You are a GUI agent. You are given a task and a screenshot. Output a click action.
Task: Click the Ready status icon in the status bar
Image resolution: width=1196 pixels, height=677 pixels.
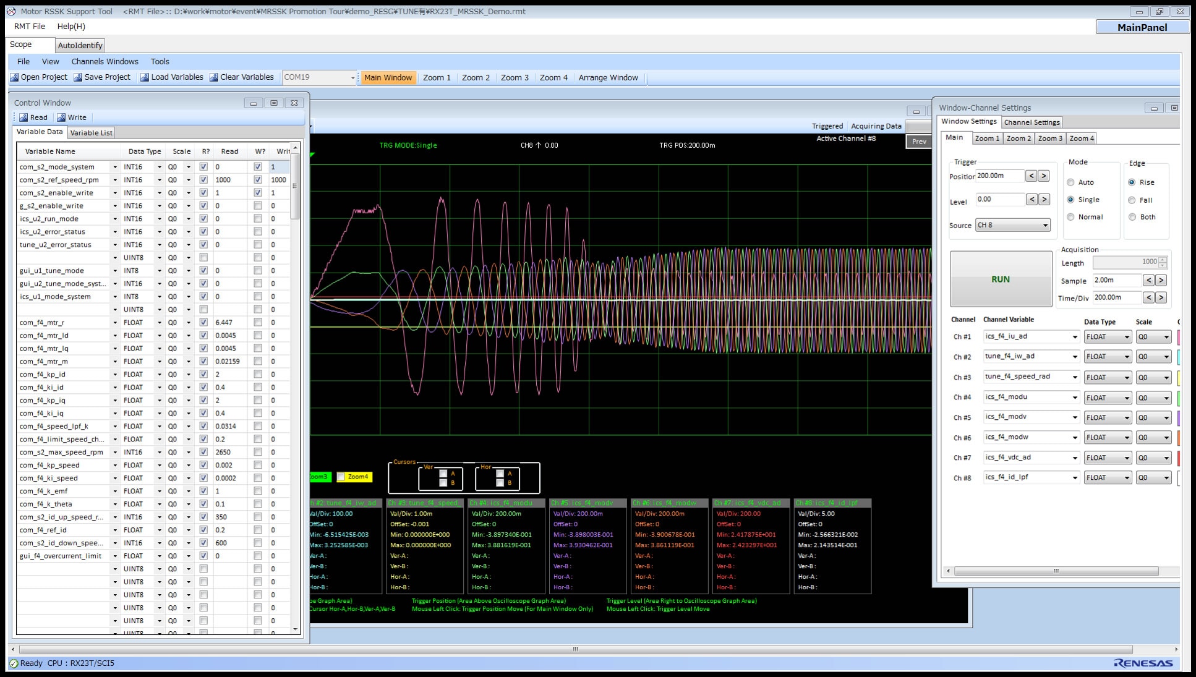14,663
